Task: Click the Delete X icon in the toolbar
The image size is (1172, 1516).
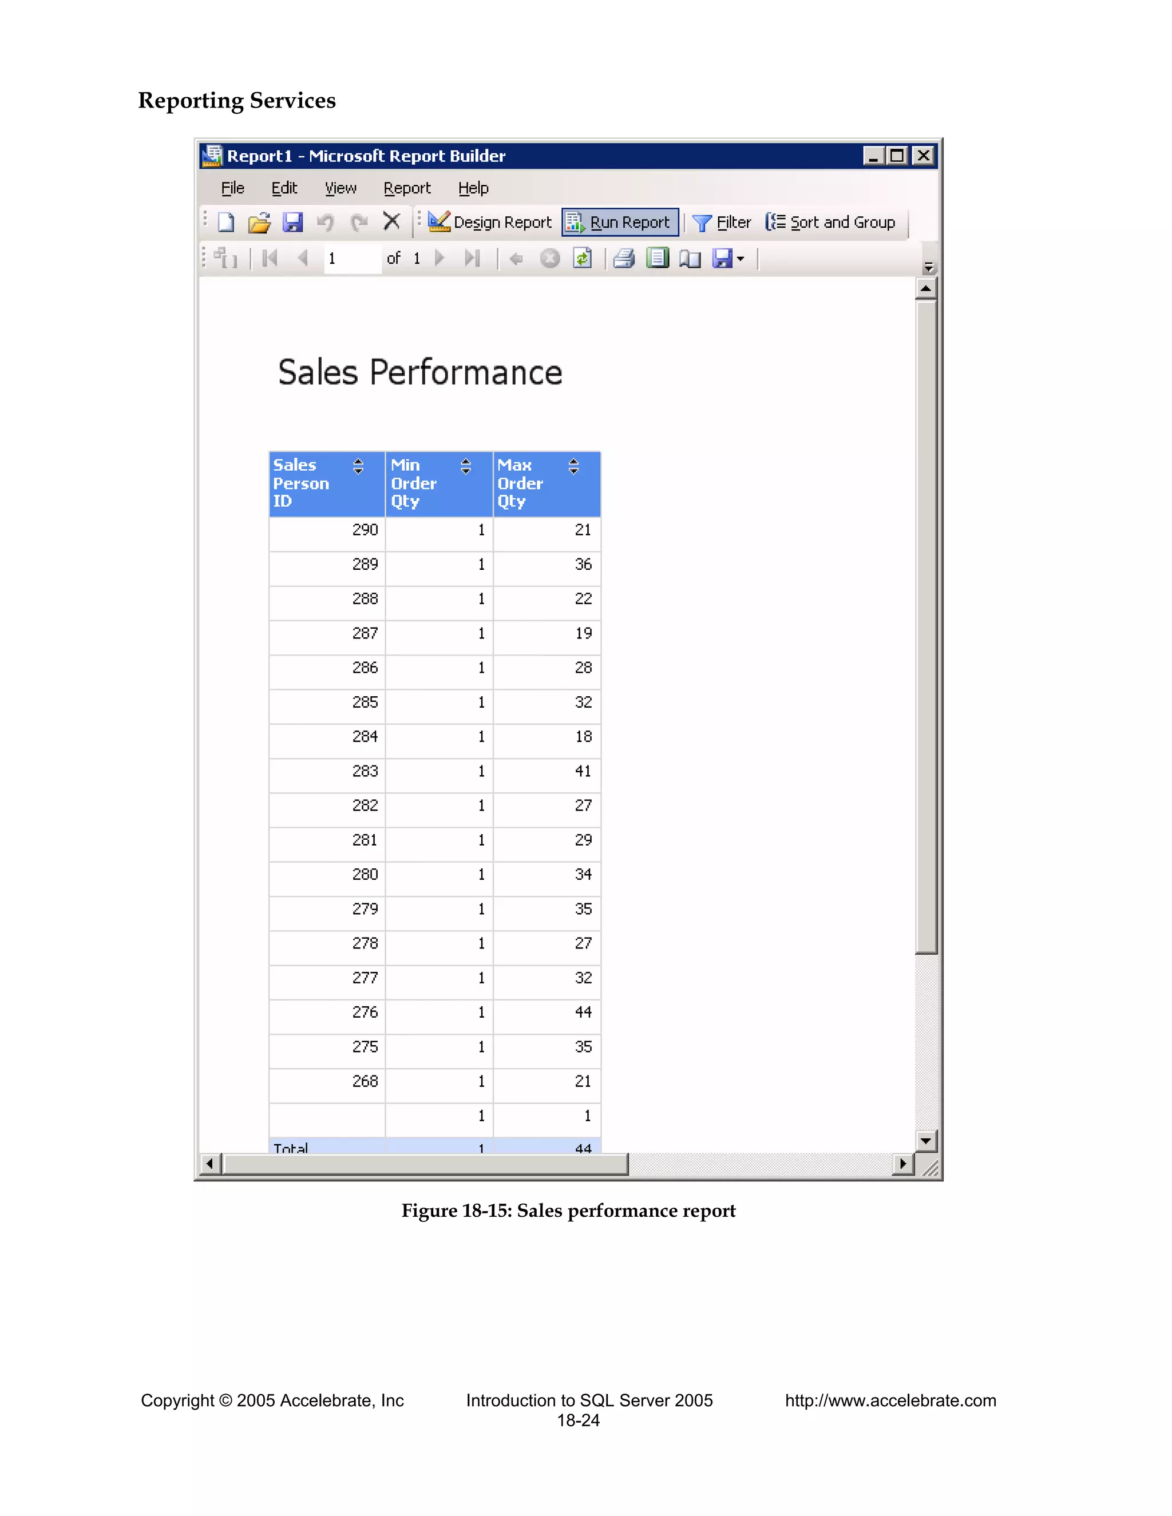Action: [x=391, y=221]
